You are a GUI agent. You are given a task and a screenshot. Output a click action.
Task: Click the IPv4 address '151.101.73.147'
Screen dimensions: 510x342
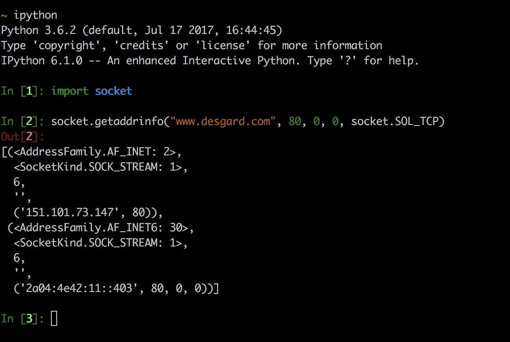(69, 212)
